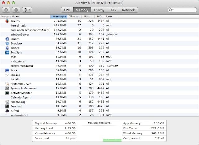The height and width of the screenshot is (145, 199).
Task: Click the Terminal process name
Action: click(16, 106)
